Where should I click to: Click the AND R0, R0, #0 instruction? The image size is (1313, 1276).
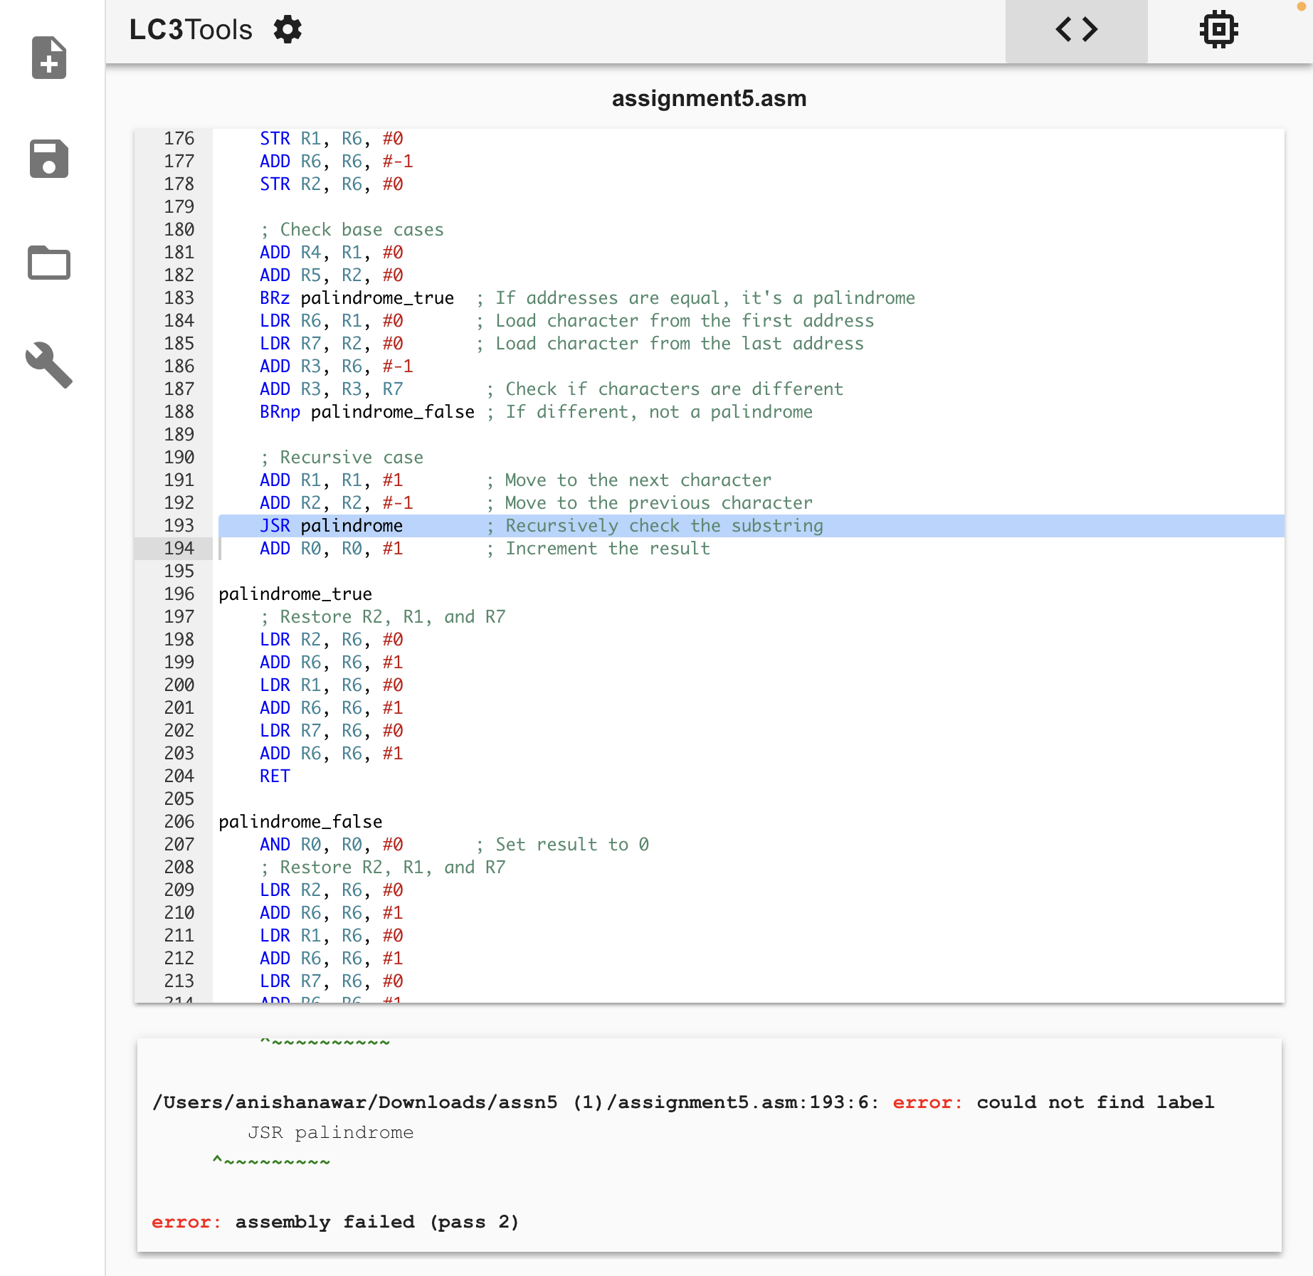(x=332, y=845)
